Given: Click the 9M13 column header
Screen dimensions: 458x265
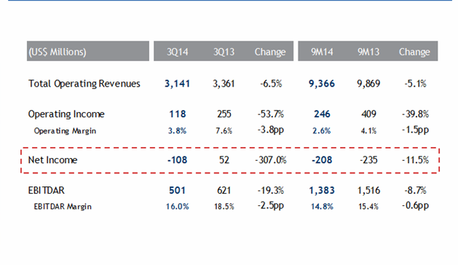Looking at the screenshot, I should click(x=368, y=52).
